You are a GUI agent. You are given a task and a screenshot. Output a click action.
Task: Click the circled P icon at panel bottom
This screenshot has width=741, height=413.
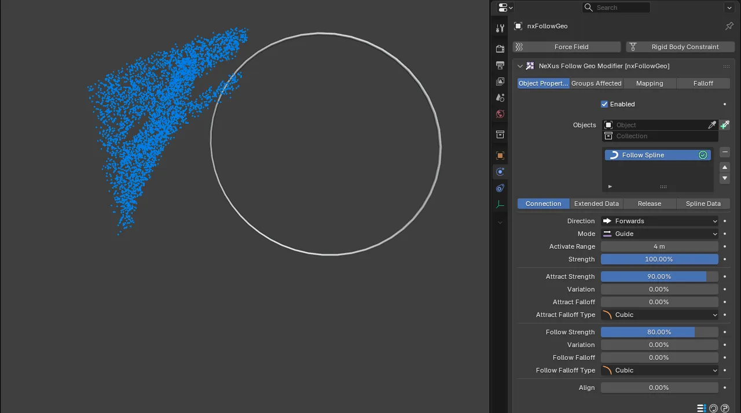pos(725,408)
